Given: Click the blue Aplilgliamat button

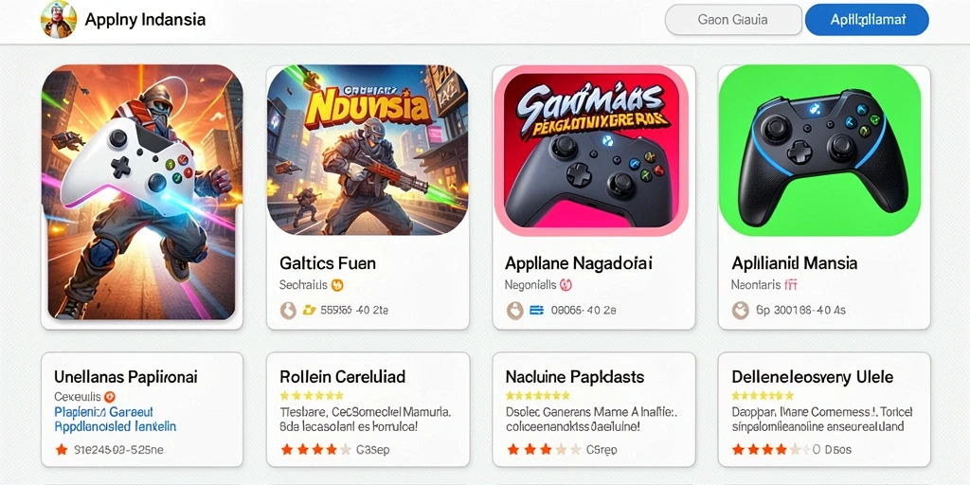Looking at the screenshot, I should [867, 20].
